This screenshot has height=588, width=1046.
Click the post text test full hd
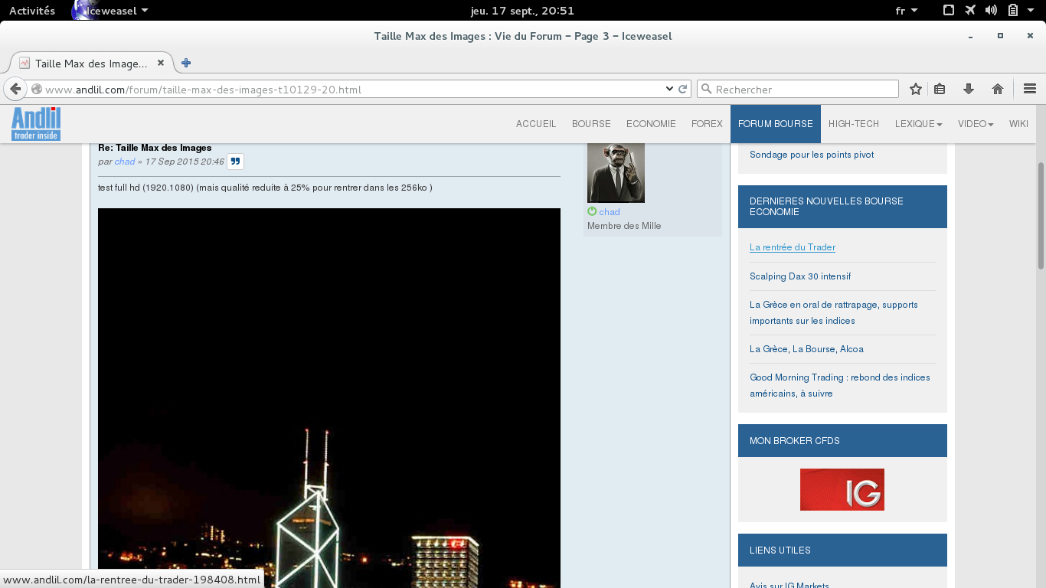[265, 188]
